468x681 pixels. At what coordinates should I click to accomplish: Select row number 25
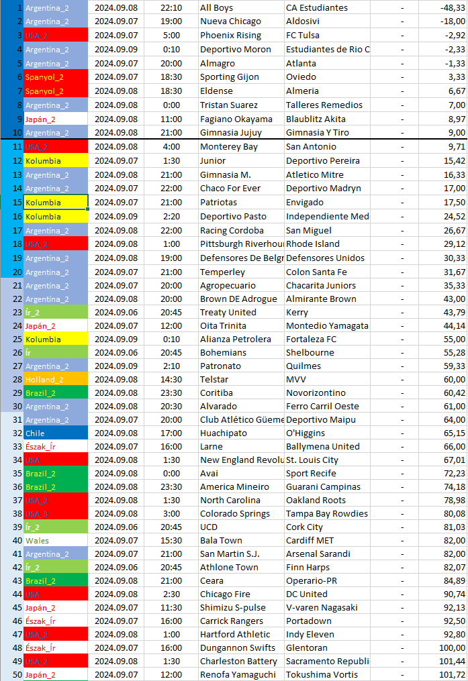11,339
